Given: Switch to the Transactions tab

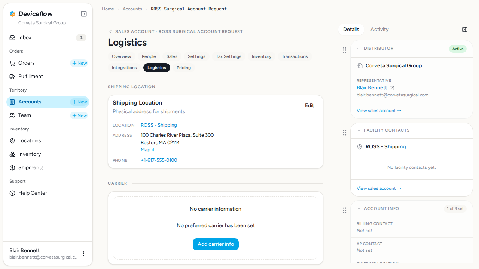Looking at the screenshot, I should click(295, 56).
